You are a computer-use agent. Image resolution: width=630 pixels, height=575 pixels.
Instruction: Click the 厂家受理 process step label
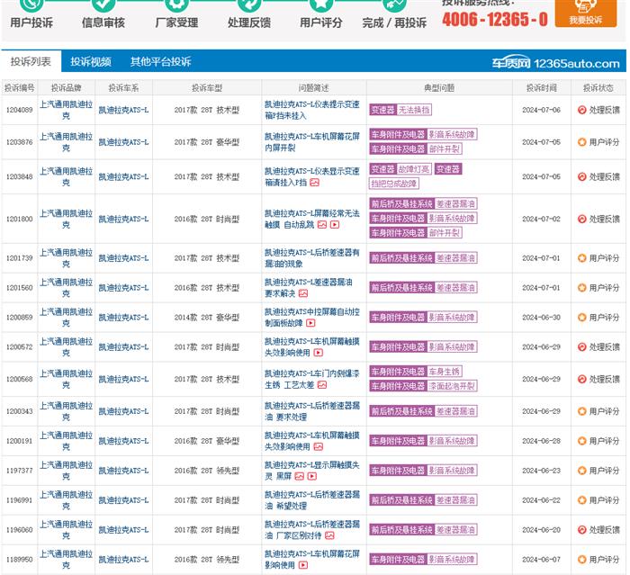(176, 22)
